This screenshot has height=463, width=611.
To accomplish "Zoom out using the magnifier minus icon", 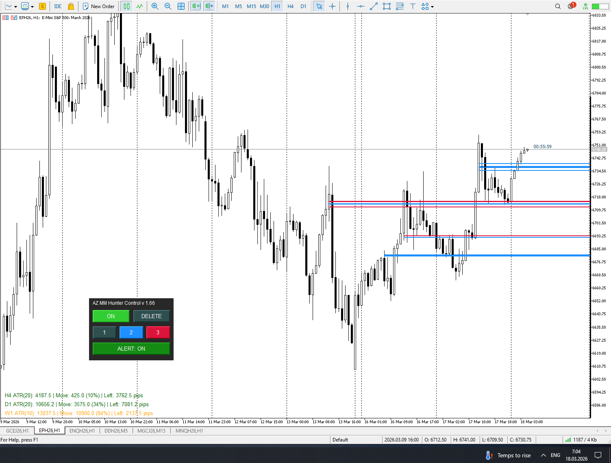I will coord(168,6).
